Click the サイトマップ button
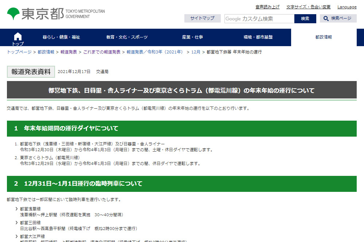Screen dimensions: 364x242 click(202, 18)
